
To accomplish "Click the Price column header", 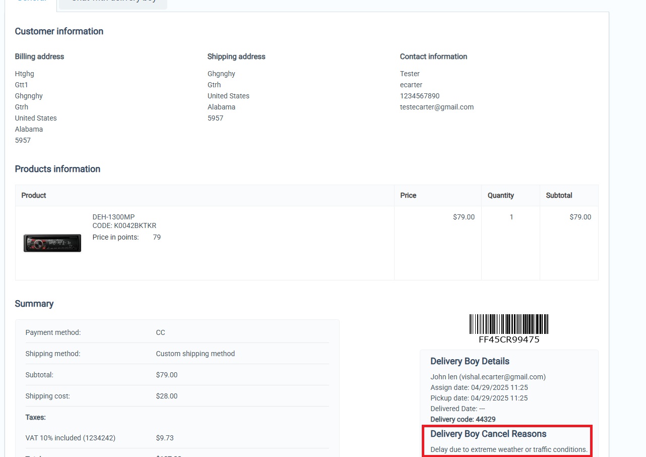I will [408, 195].
